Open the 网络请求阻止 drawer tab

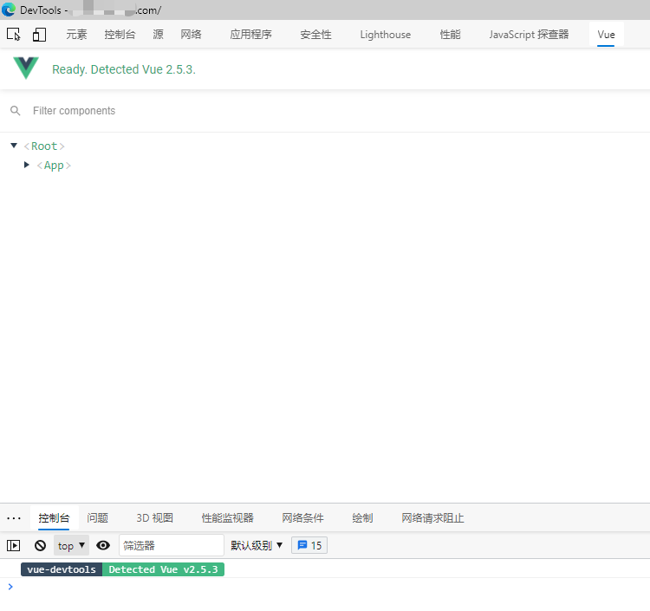click(432, 518)
